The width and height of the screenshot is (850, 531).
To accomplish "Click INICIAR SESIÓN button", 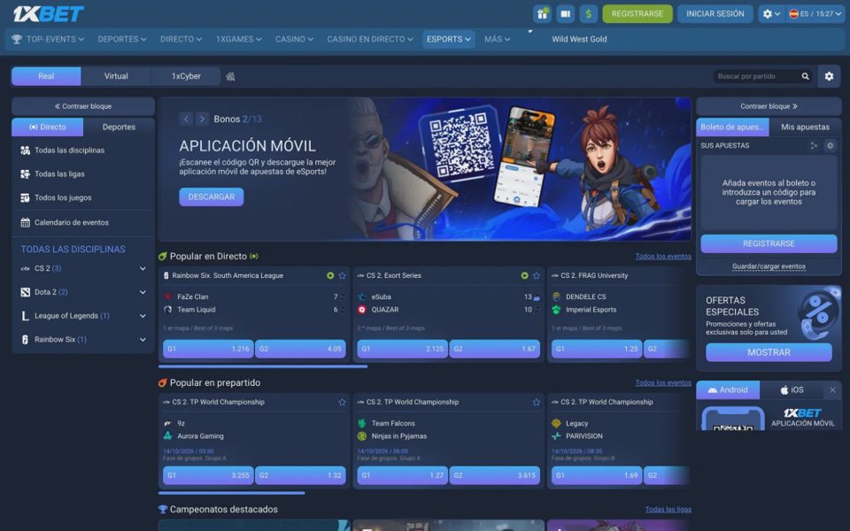I will (715, 13).
